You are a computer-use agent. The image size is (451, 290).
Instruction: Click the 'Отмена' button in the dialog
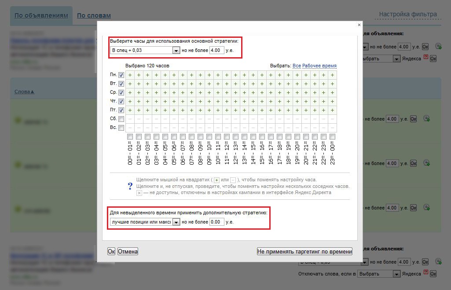point(128,251)
